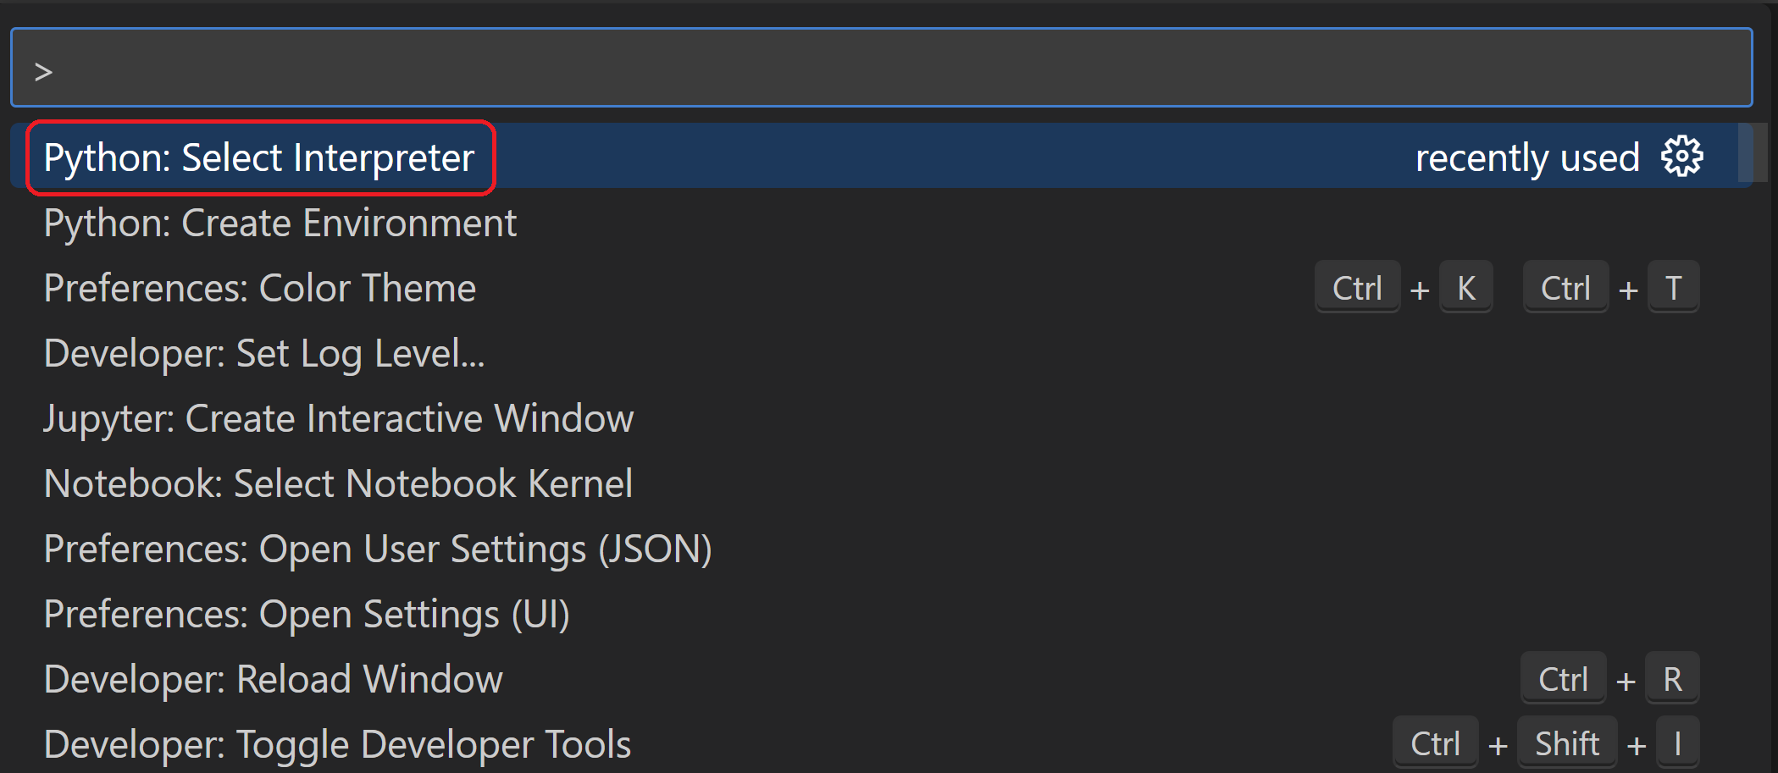This screenshot has width=1778, height=773.
Task: Choose Developer: Set Log Level command
Action: [263, 354]
